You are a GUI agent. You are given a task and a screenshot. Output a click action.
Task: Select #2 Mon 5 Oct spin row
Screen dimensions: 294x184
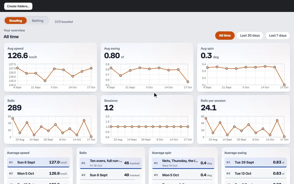pos(183,175)
